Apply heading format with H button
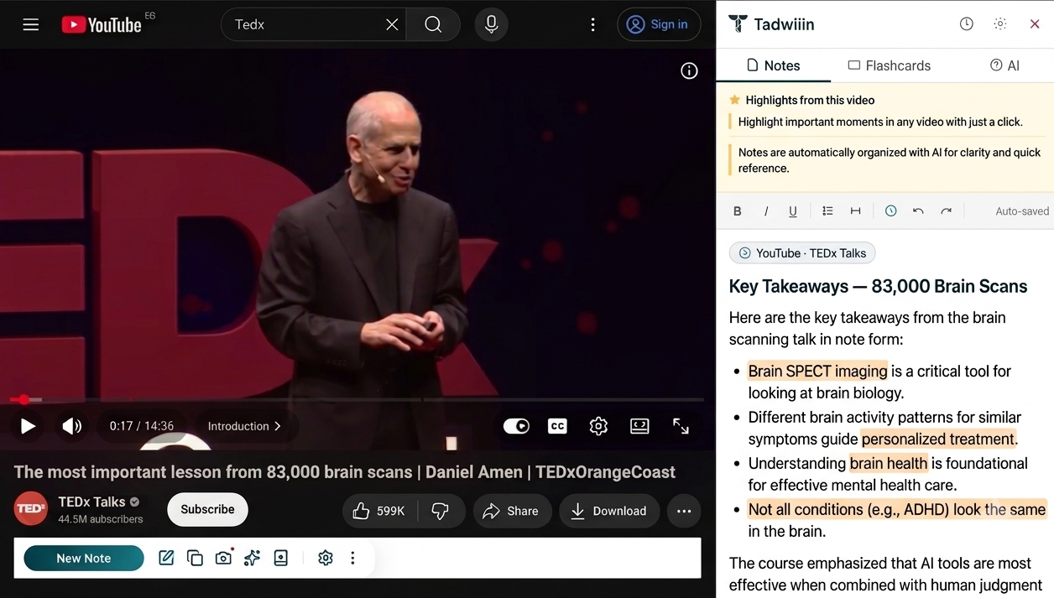1054x598 pixels. point(855,211)
